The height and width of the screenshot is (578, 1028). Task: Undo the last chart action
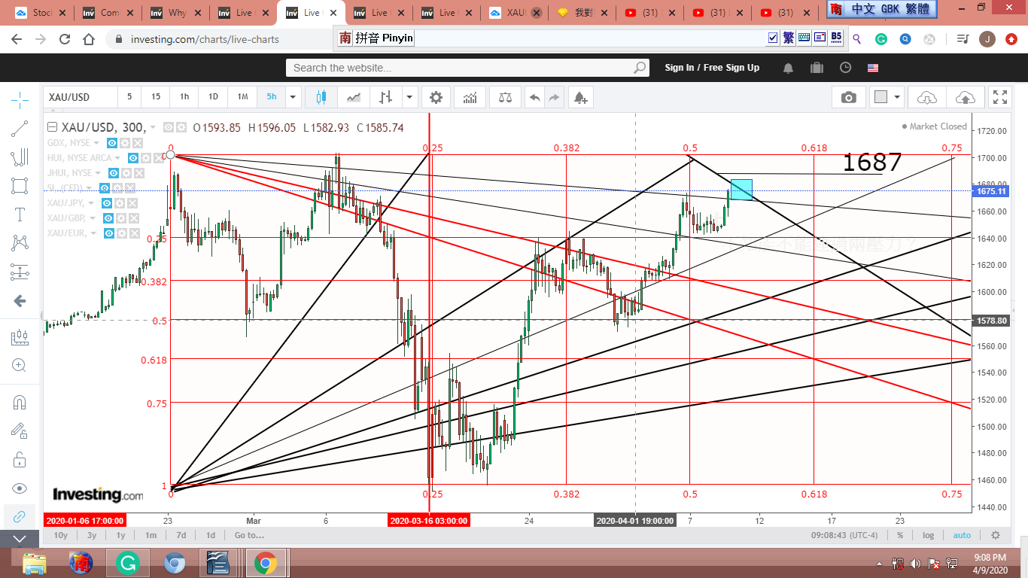coord(535,97)
